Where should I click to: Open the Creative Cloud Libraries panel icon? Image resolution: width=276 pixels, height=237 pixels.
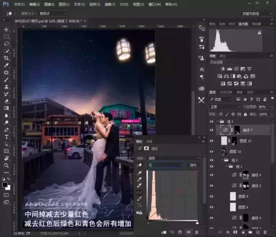(201, 89)
